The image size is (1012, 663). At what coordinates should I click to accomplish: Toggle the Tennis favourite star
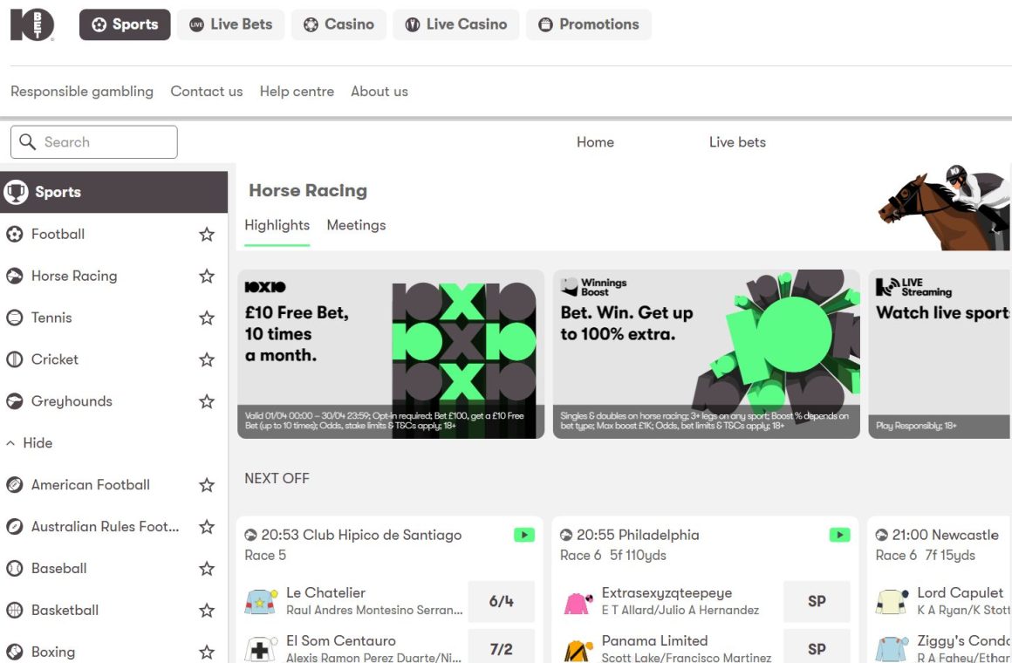pyautogui.click(x=207, y=318)
